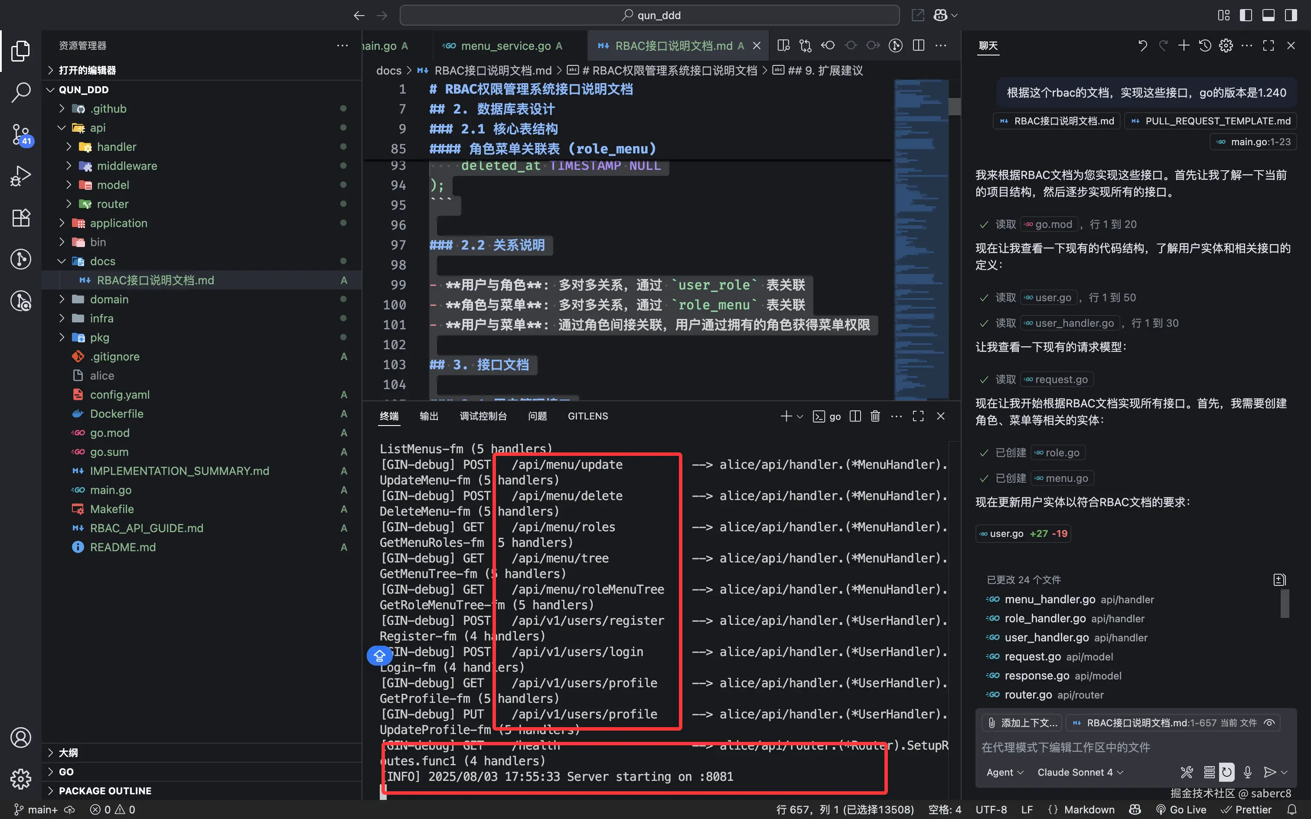Open Run and Debug view
Screen dimensions: 1311x819
(20, 175)
